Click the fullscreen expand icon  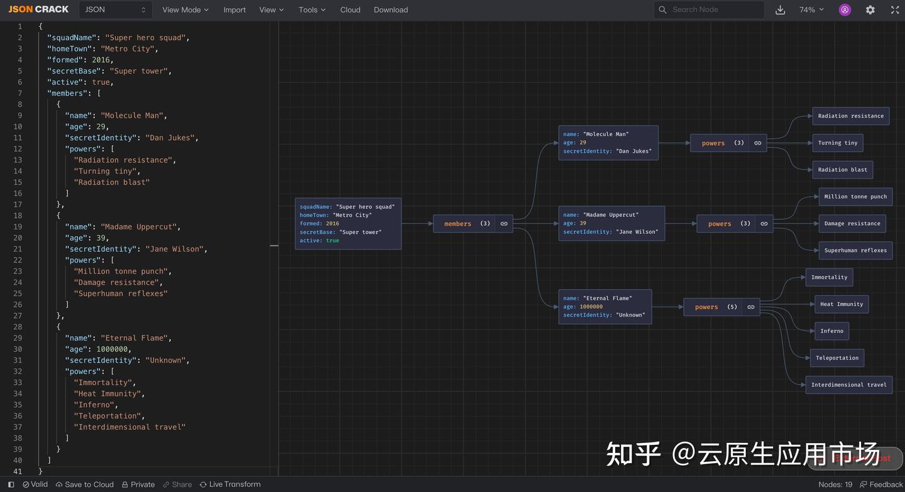click(x=895, y=9)
